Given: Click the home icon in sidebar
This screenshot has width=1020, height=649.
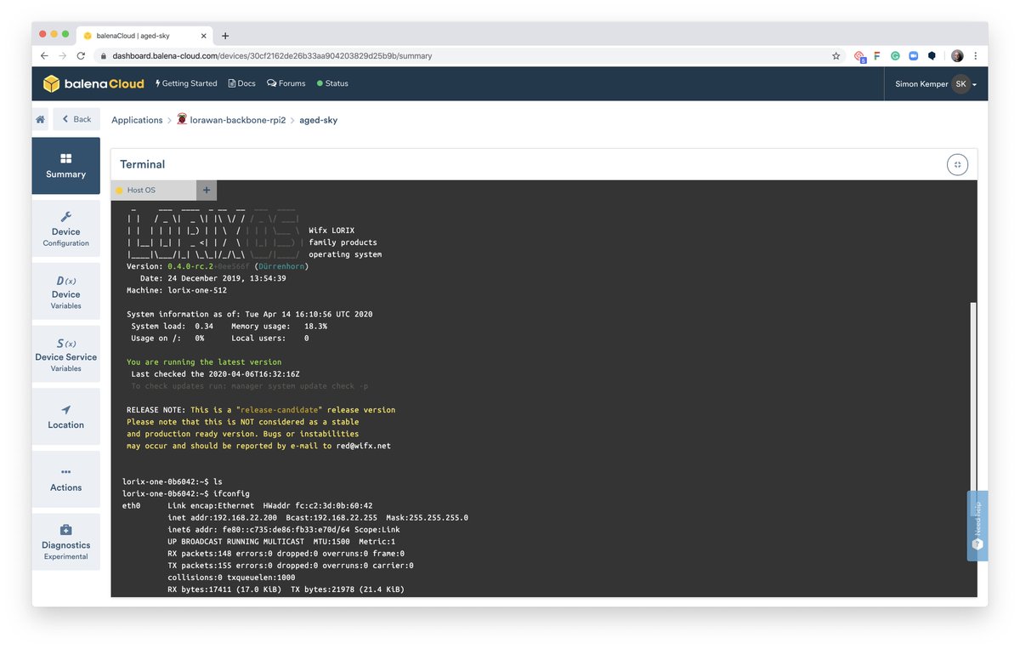Looking at the screenshot, I should point(40,119).
